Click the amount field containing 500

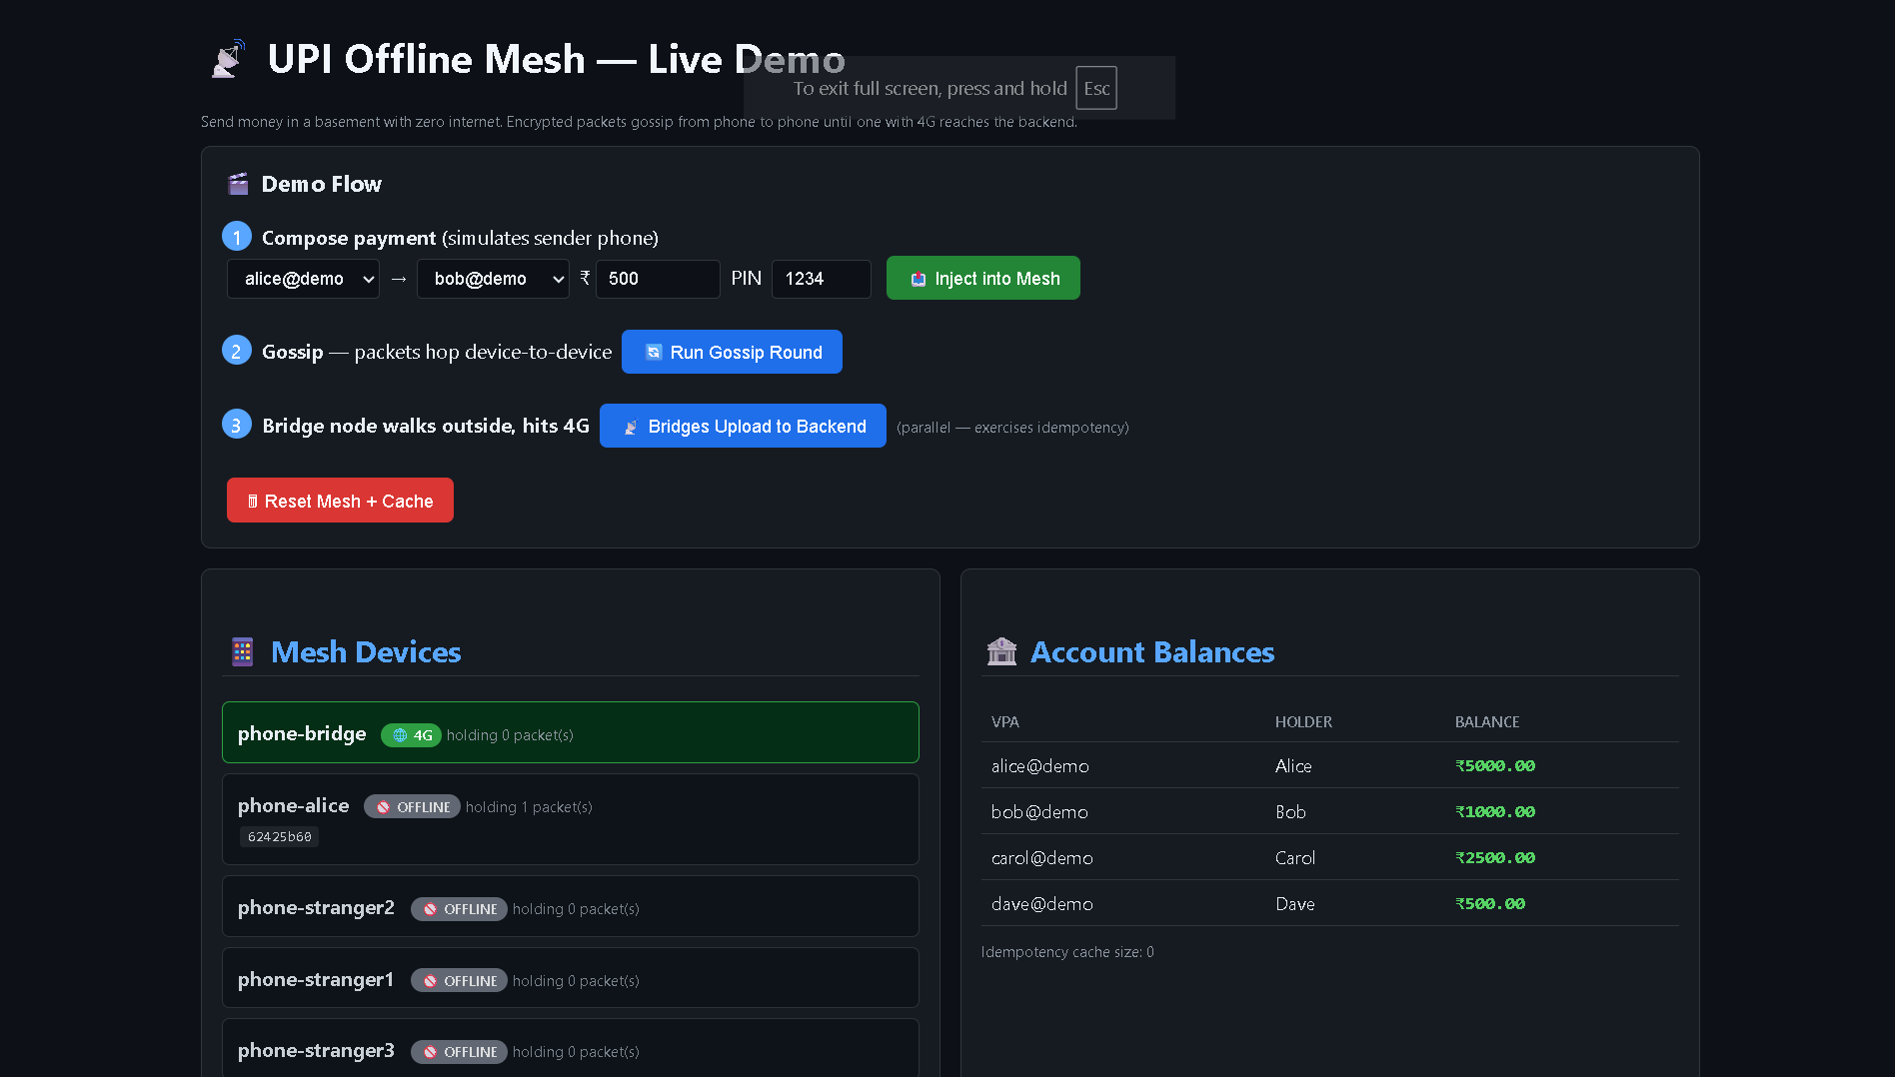(658, 279)
